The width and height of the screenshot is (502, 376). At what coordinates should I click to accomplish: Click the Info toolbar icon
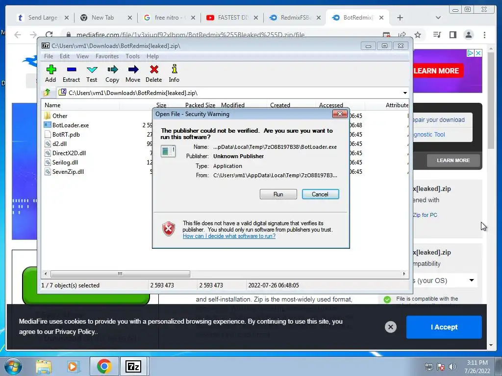(174, 73)
